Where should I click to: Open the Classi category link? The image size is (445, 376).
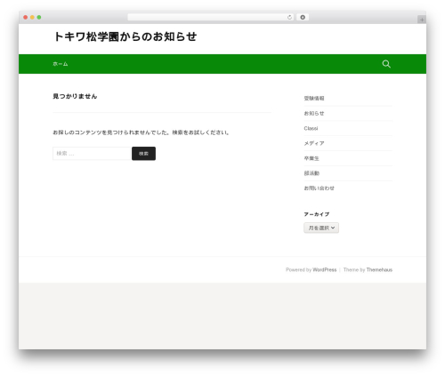click(x=311, y=128)
